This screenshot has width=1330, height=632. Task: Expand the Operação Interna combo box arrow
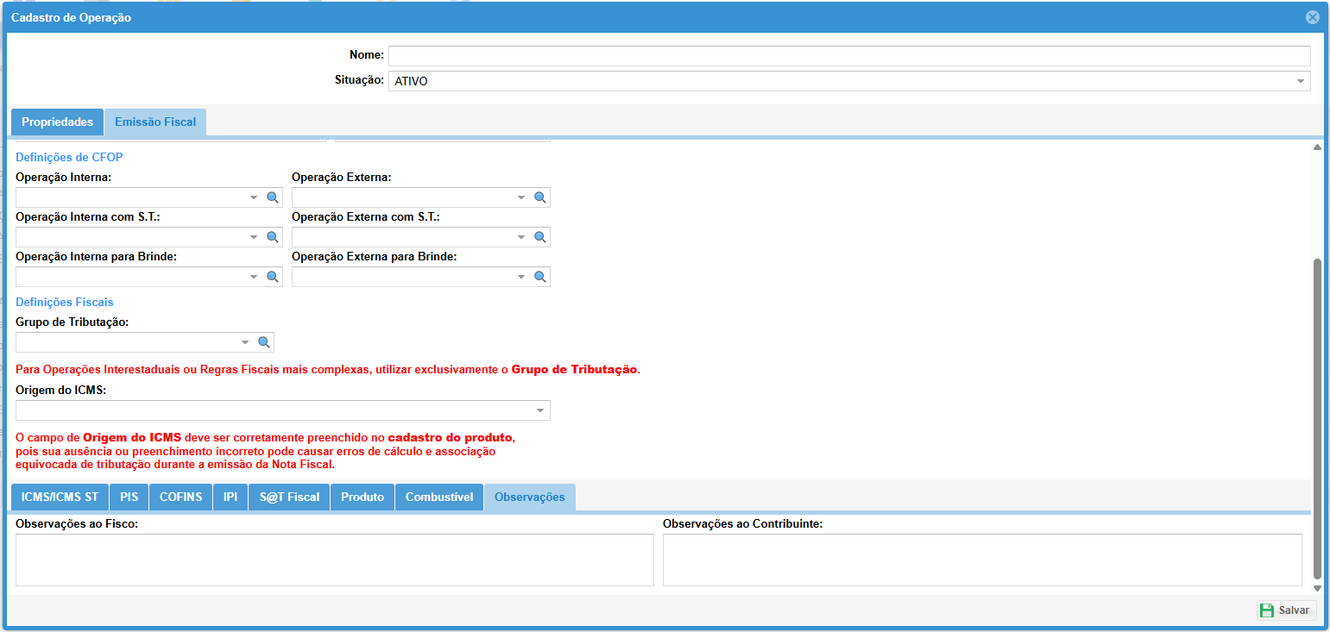pyautogui.click(x=254, y=197)
